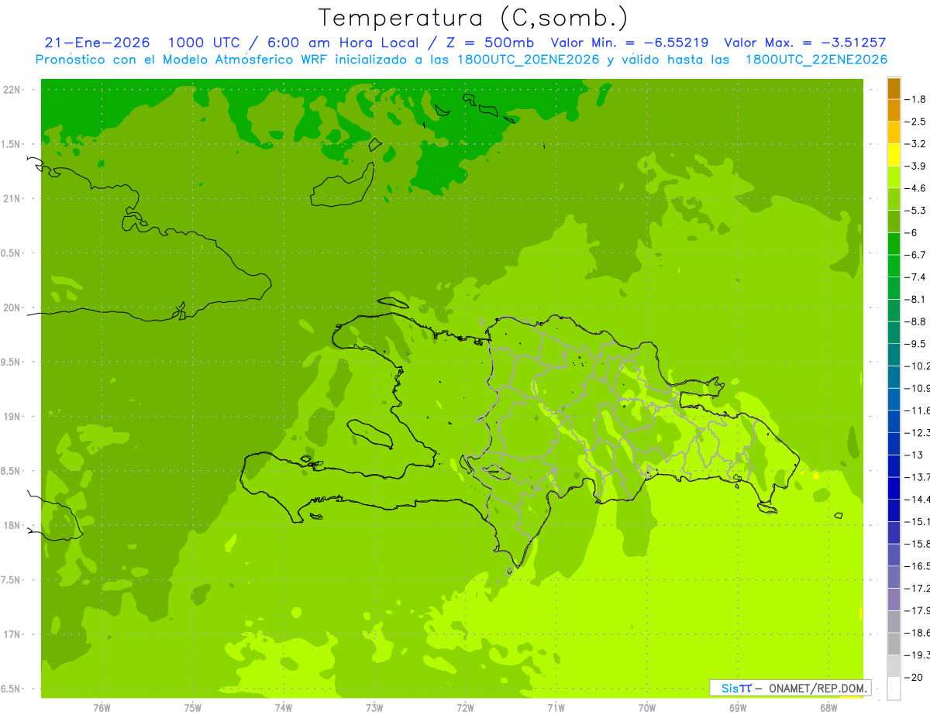Select the "20N" latitude label
930x718 pixels.
click(12, 307)
